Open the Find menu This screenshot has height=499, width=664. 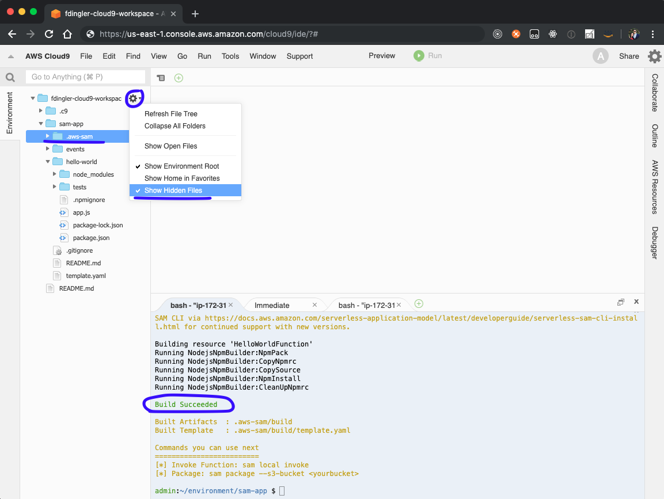pyautogui.click(x=133, y=56)
